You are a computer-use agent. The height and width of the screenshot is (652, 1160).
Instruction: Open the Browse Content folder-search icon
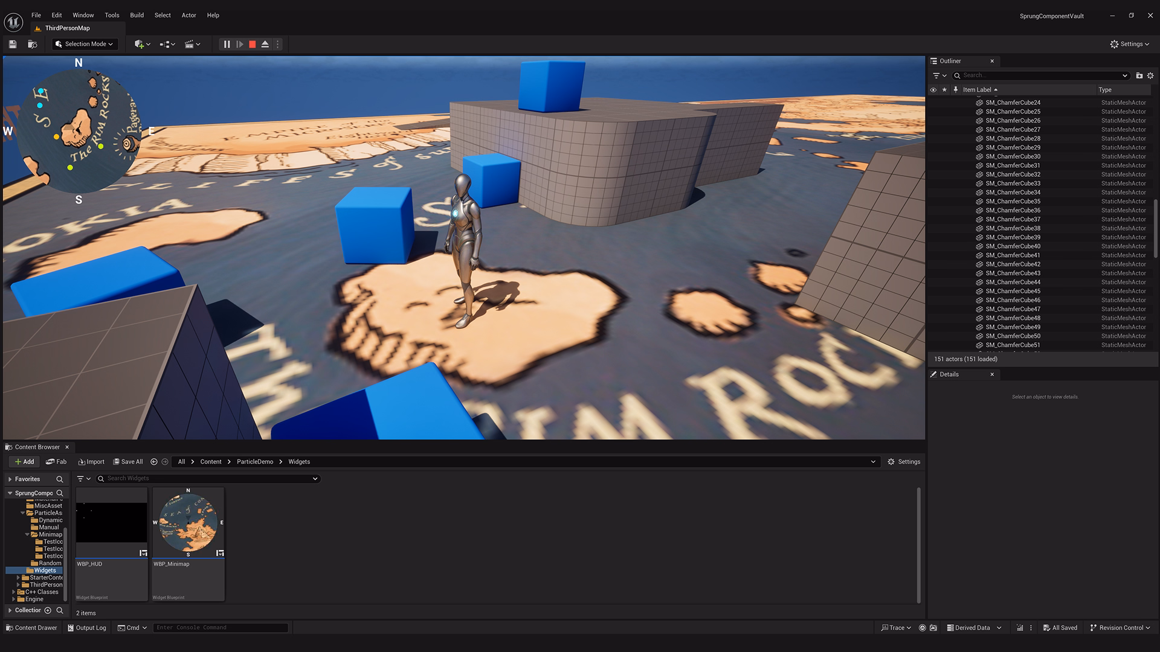click(x=33, y=44)
